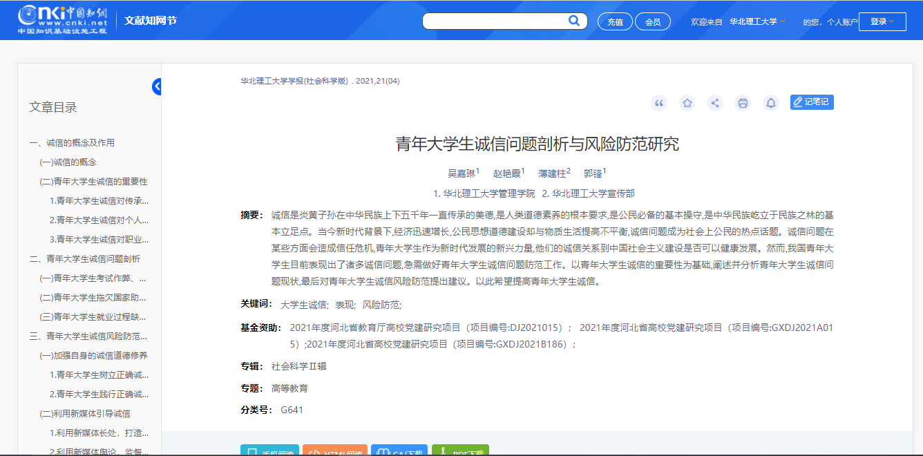Image resolution: width=923 pixels, height=456 pixels.
Task: Click the search magnifier icon
Action: (x=574, y=21)
